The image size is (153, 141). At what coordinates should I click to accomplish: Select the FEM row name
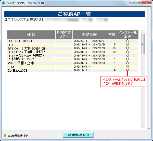tap(11, 67)
